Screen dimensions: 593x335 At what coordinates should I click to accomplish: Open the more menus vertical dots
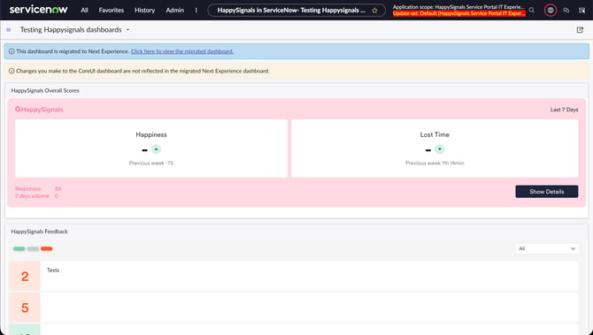[x=196, y=11]
